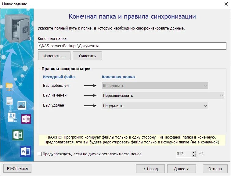Click the network folder icon in the sidebar
This screenshot has height=176, width=231.
(x=9, y=86)
